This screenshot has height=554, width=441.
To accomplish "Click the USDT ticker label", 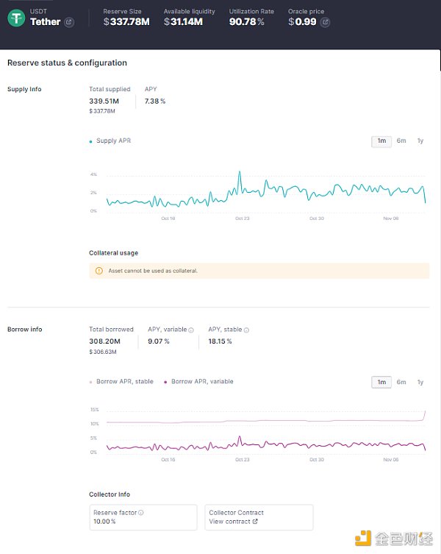I will coord(38,11).
